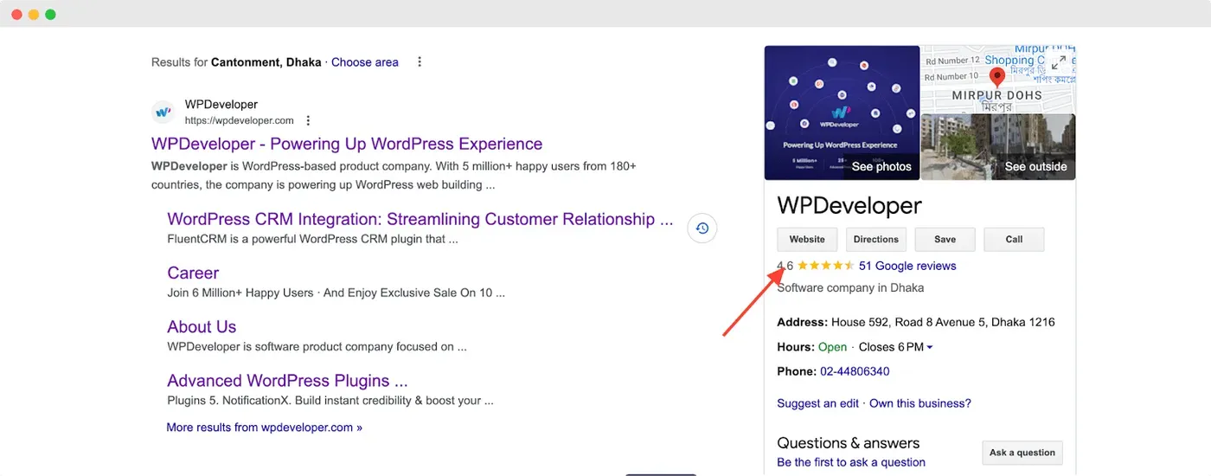Open the WordPress CRM Integration sitelink

coord(420,219)
